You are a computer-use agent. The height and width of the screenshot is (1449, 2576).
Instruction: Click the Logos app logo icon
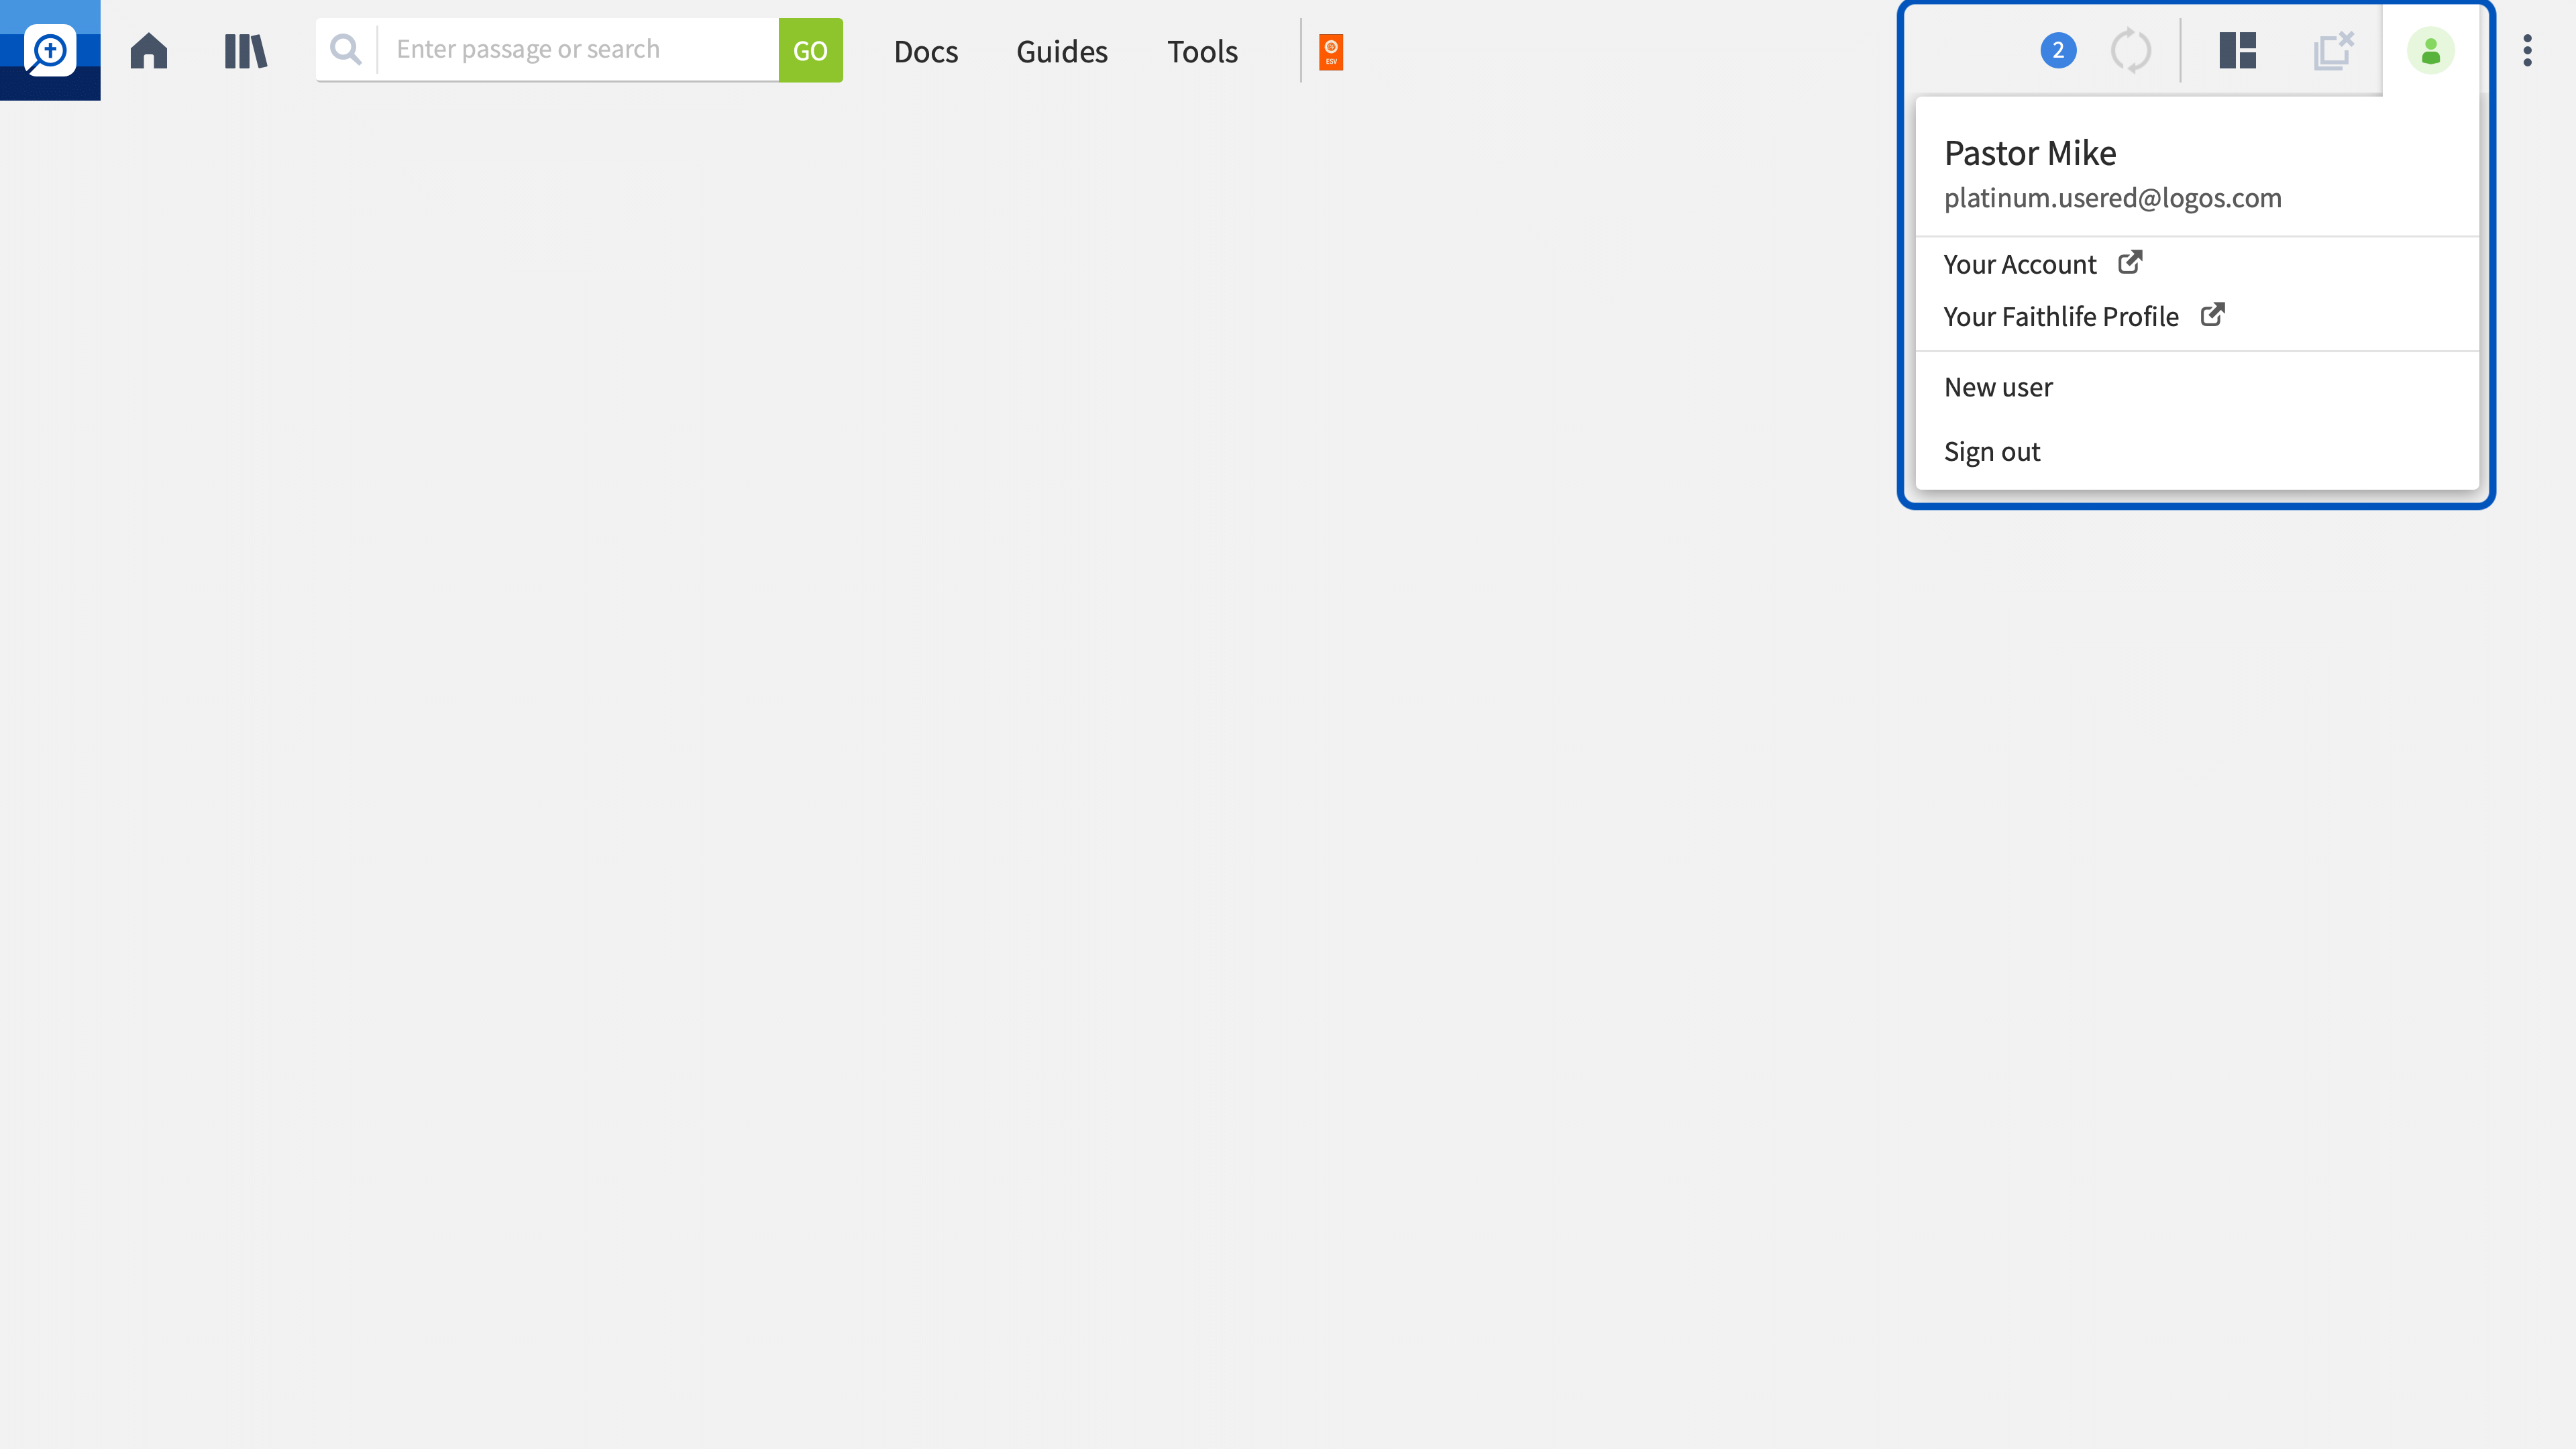(50, 50)
